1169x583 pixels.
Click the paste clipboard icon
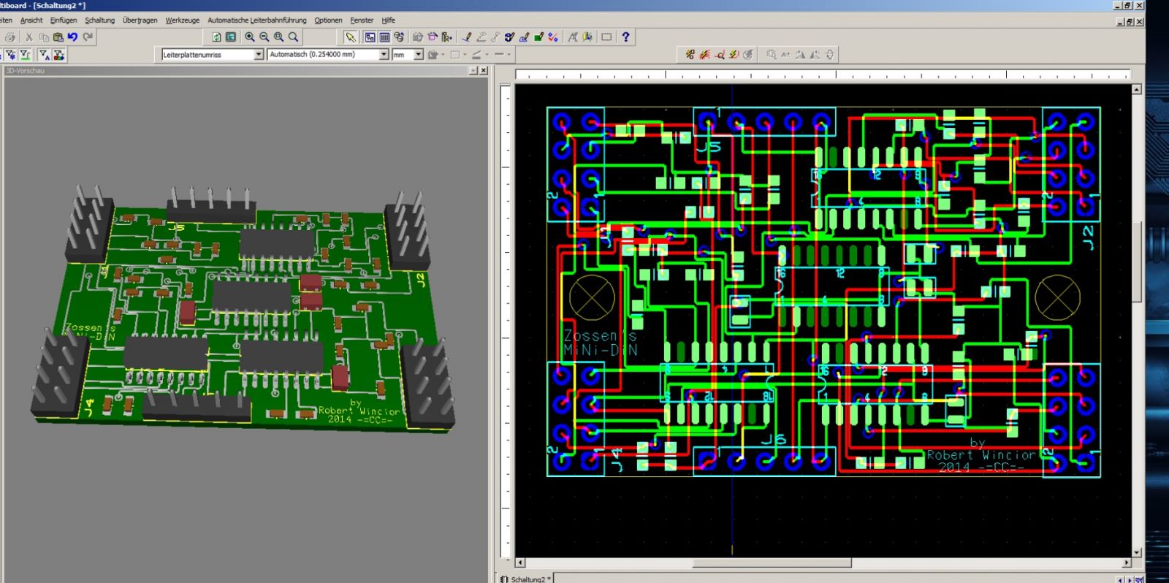pyautogui.click(x=58, y=37)
